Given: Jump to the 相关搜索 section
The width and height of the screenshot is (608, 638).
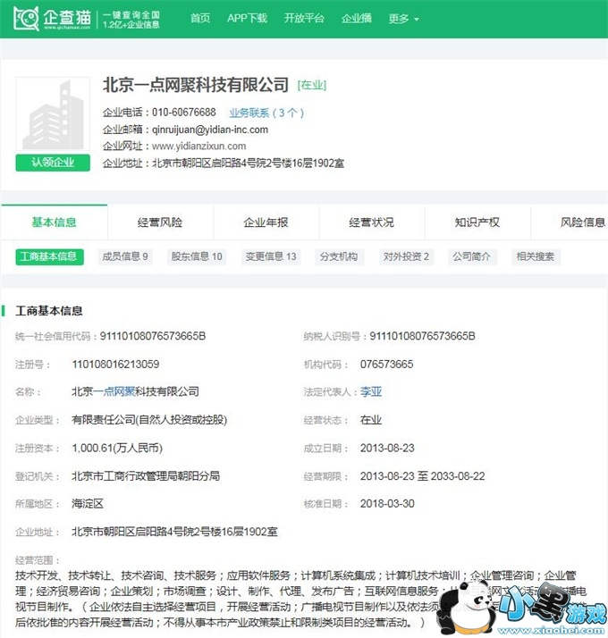Looking at the screenshot, I should pos(536,256).
